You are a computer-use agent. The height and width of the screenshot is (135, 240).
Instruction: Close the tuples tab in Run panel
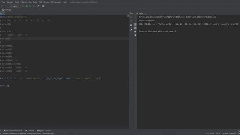pyautogui.click(x=145, y=13)
